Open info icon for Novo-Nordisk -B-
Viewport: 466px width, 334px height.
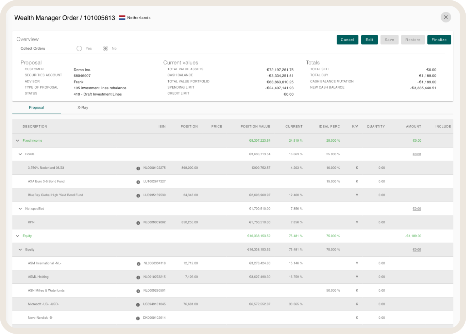[138, 318]
